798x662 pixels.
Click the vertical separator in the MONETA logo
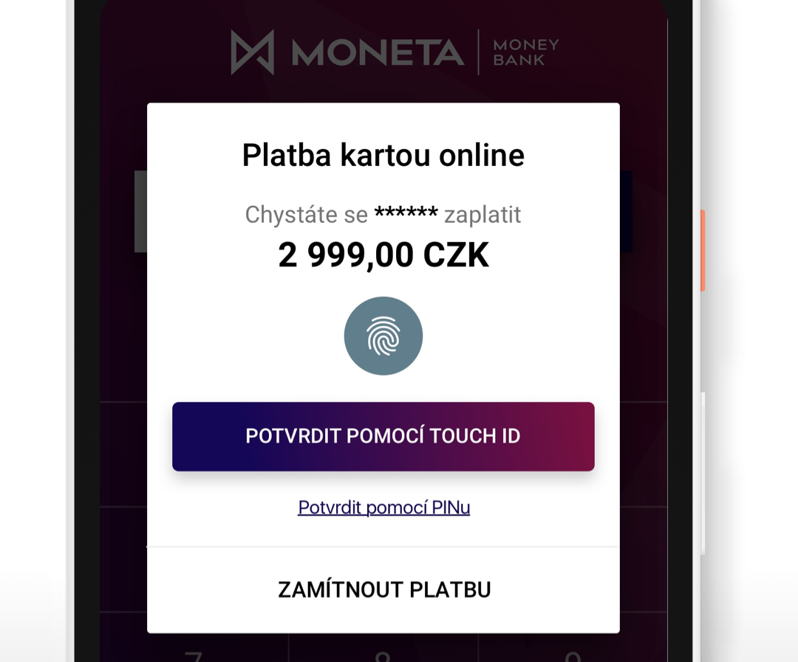coord(478,52)
